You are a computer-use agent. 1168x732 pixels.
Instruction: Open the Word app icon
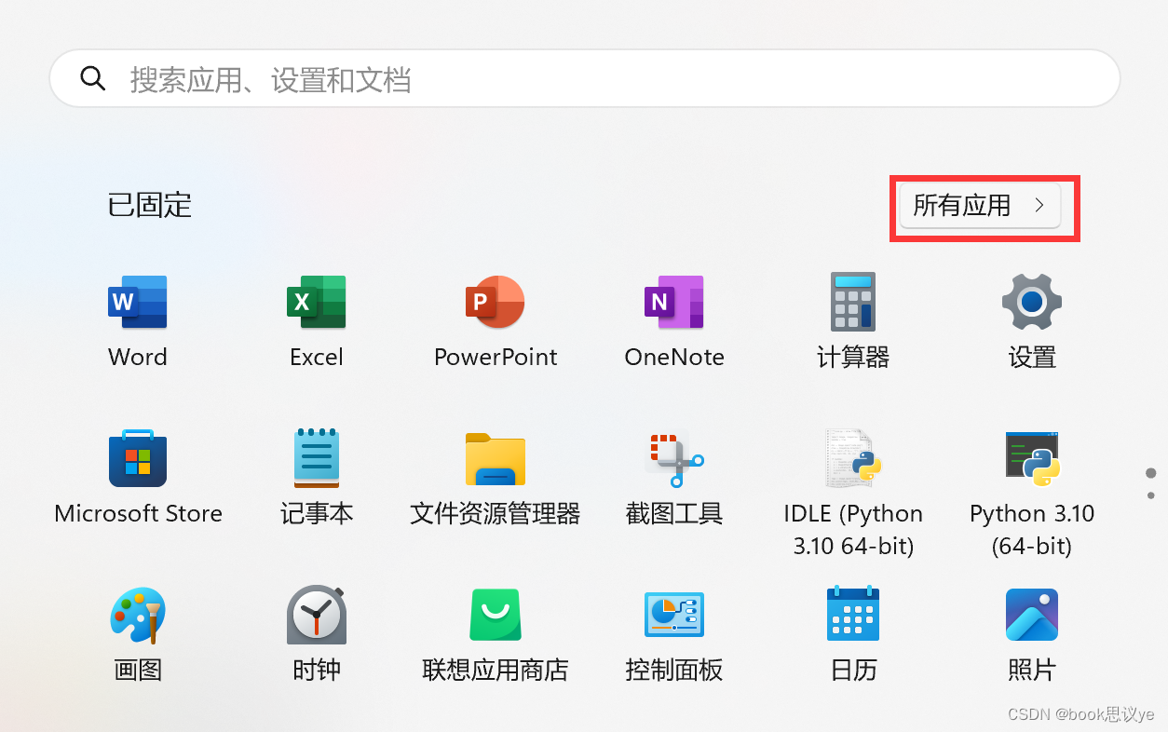click(x=138, y=302)
